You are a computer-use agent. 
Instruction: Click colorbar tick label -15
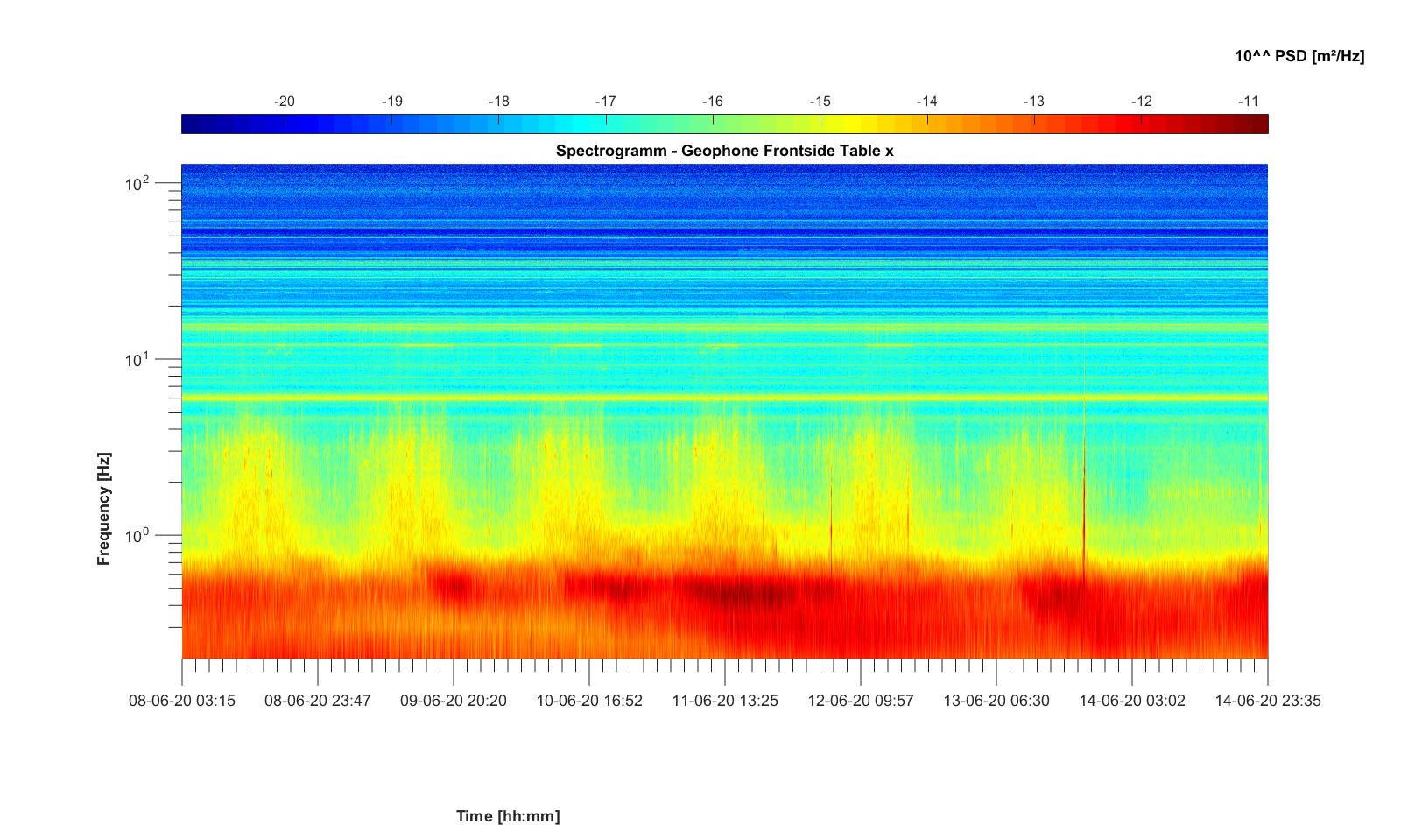820,102
